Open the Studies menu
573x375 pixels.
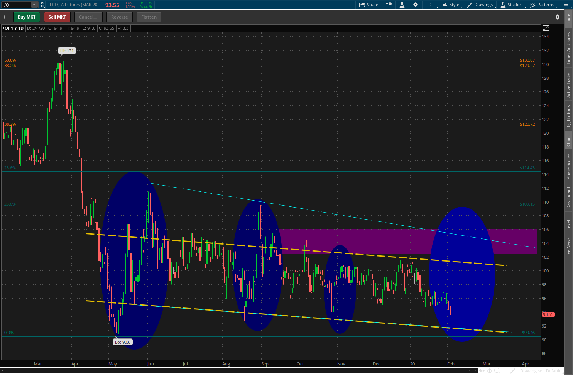pos(512,5)
